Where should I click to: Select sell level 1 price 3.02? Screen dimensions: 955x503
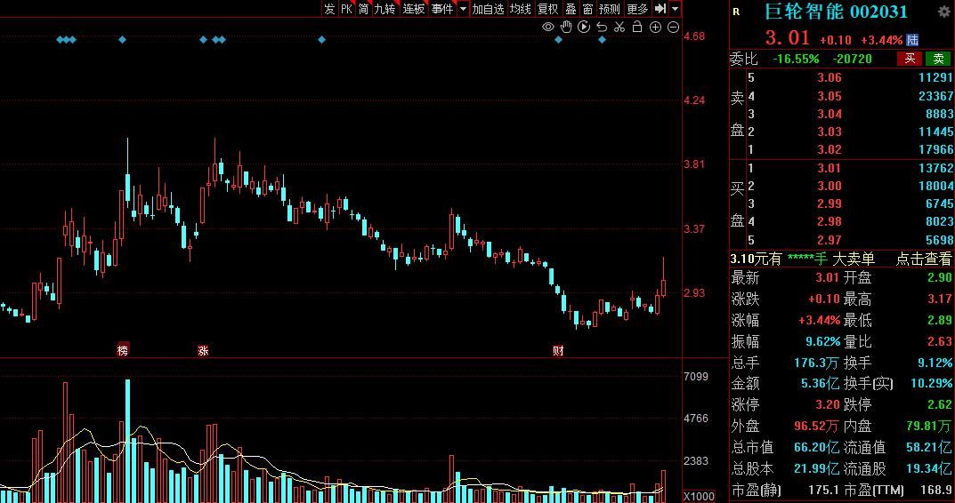click(x=830, y=149)
